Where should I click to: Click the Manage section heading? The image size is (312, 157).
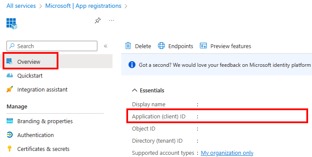(17, 107)
